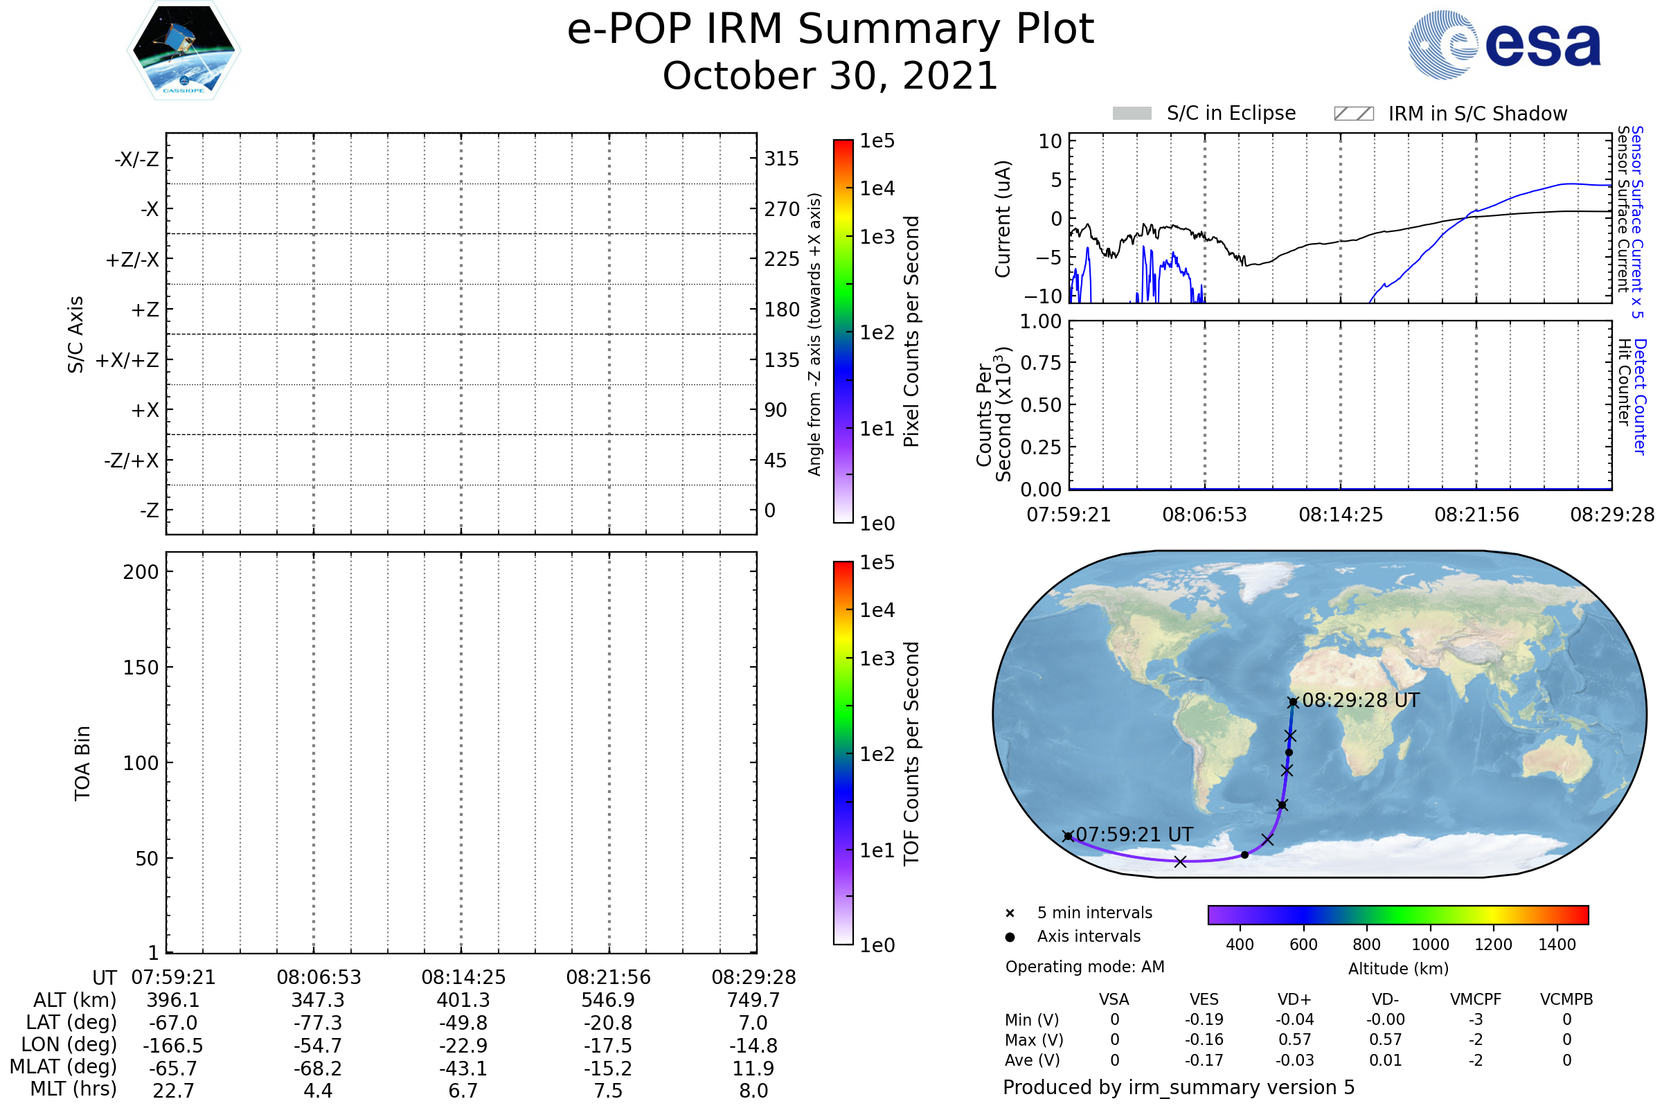Click the Pixel Counts per Second colorbar
This screenshot has height=1108, width=1662.
tap(843, 331)
